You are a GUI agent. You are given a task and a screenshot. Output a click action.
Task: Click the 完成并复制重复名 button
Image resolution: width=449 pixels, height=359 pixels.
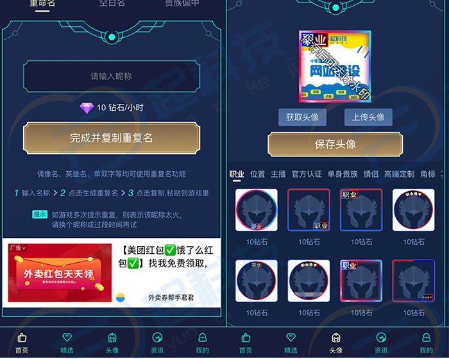point(112,138)
